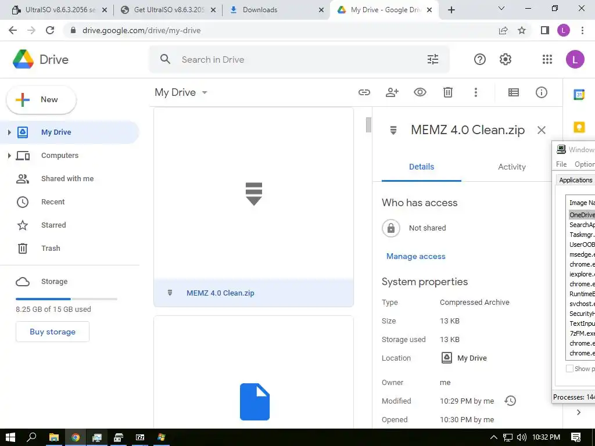
Task: Select the MEMZ 4.0 Clean.zip file card
Action: click(x=253, y=207)
